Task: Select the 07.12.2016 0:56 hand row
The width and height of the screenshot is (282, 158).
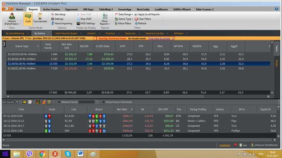Action: coord(139,116)
